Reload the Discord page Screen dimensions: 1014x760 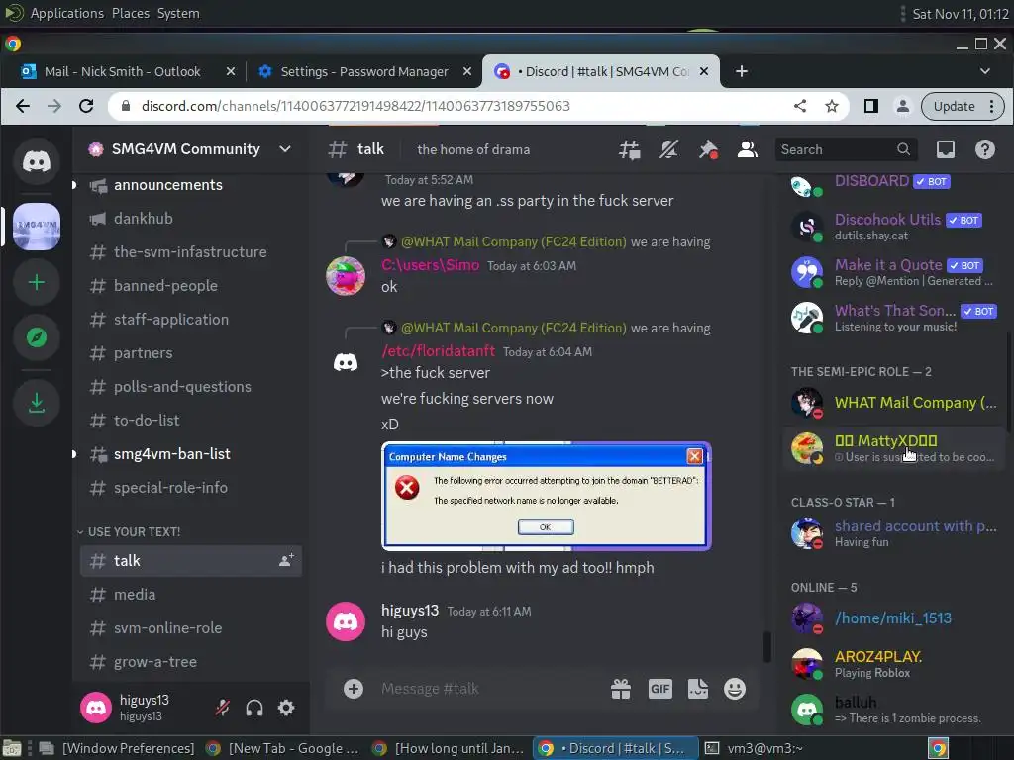tap(86, 106)
